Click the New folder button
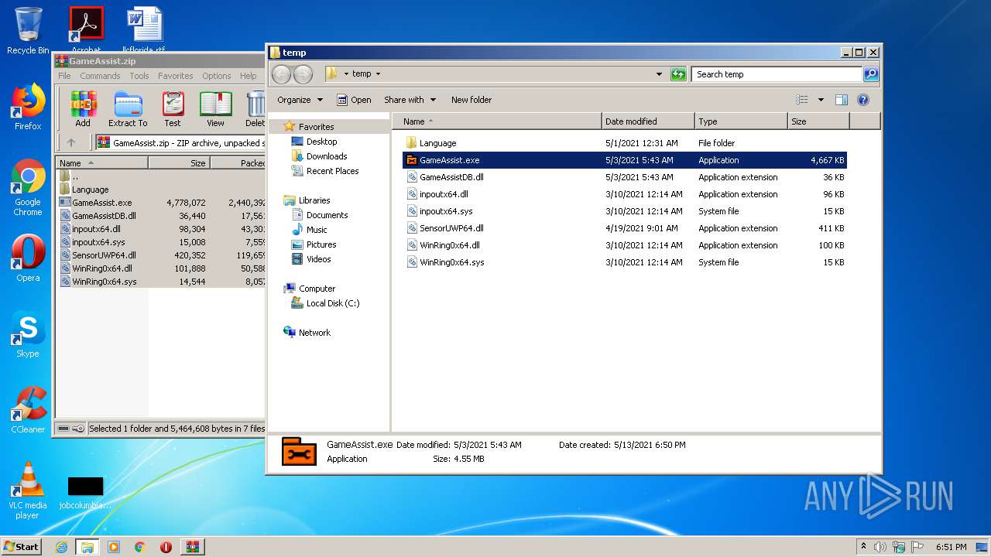This screenshot has height=557, width=991. 471,100
